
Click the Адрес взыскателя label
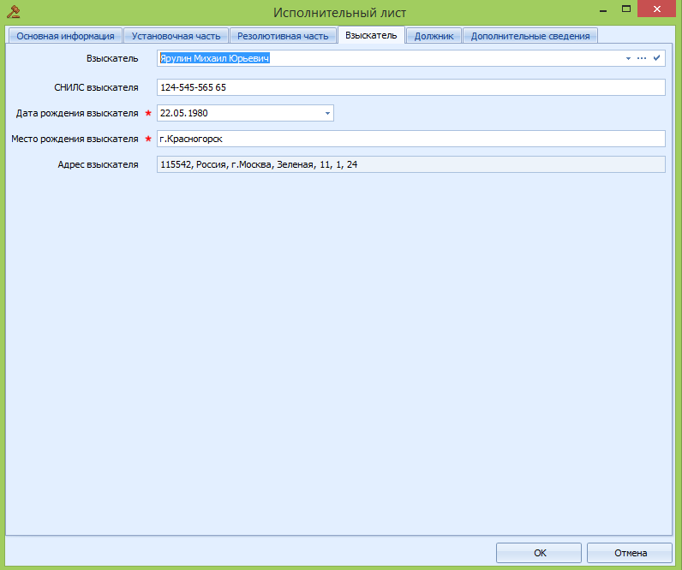pyautogui.click(x=98, y=164)
